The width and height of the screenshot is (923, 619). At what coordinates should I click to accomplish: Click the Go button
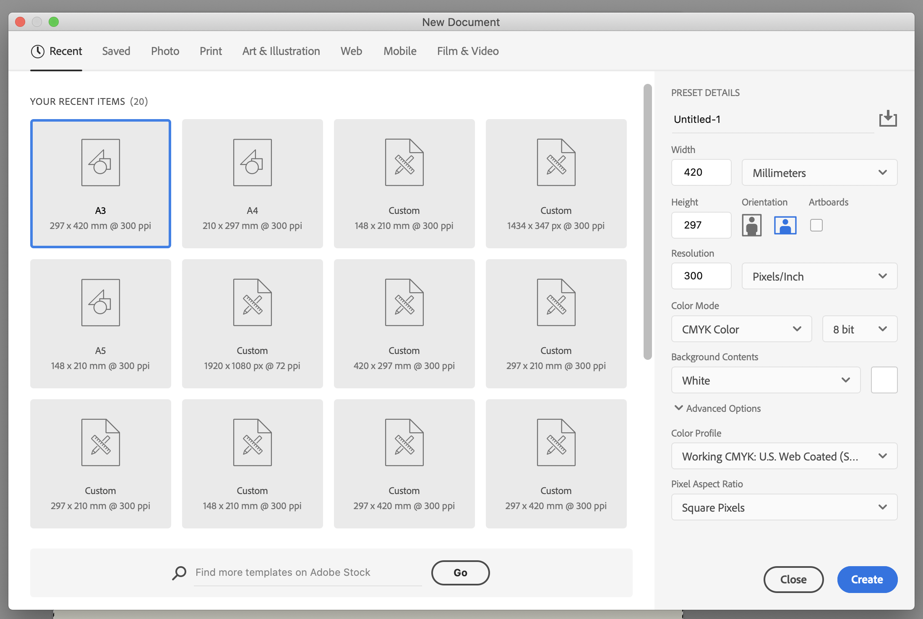click(x=460, y=572)
